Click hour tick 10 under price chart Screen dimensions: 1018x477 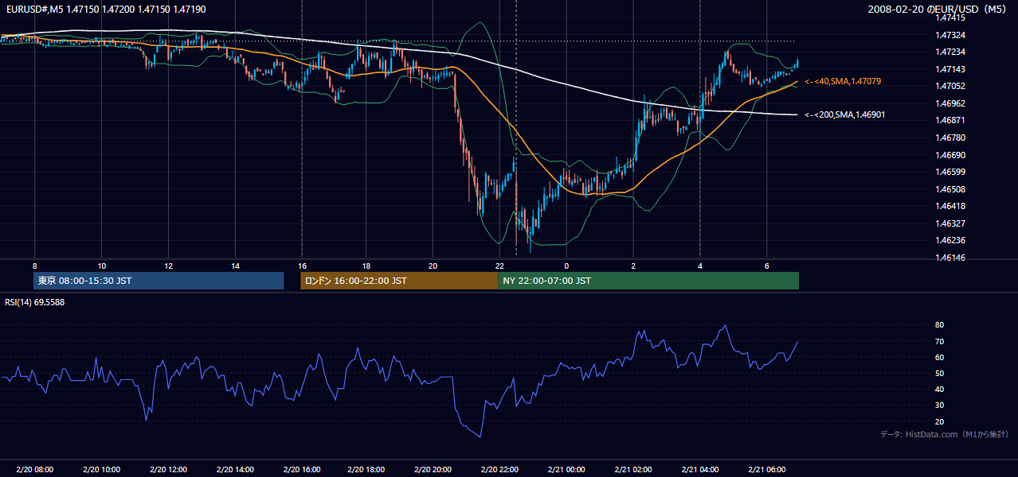pos(101,266)
